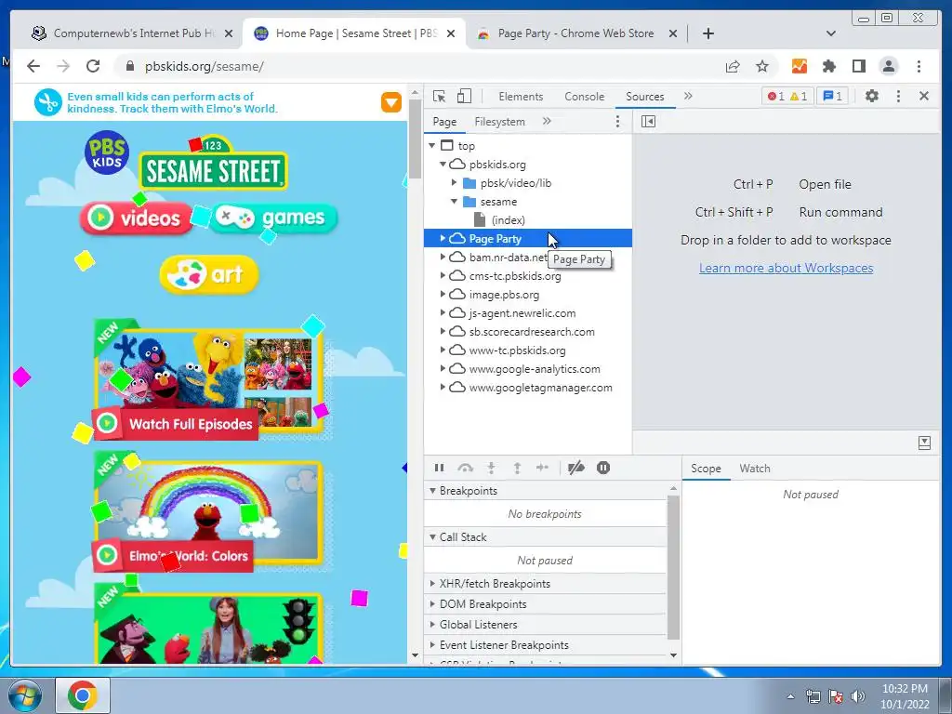Switch to the Elements tab
The image size is (952, 714).
coord(521,97)
